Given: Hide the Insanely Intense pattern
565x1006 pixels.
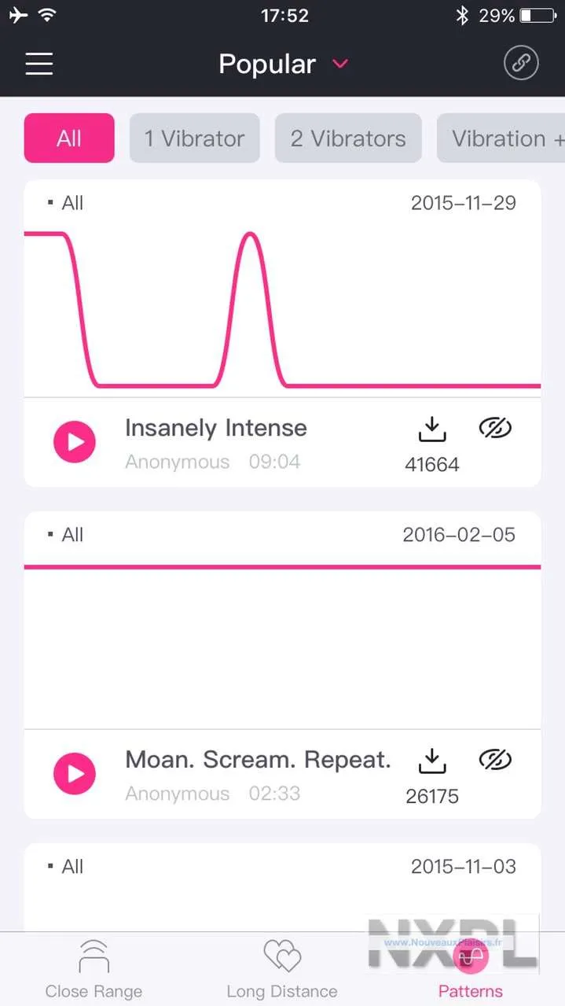Looking at the screenshot, I should pyautogui.click(x=495, y=428).
